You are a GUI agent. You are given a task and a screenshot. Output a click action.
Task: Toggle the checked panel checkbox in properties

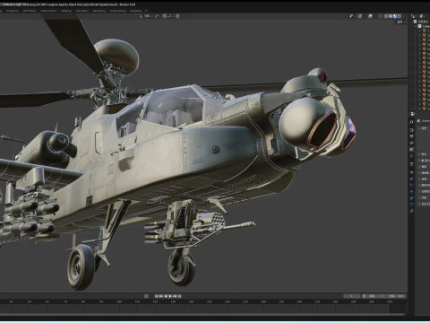(423, 161)
